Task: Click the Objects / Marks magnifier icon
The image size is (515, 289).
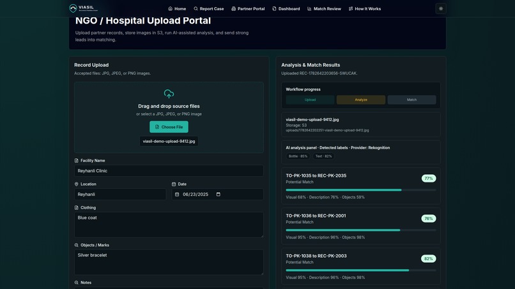Action: pyautogui.click(x=77, y=246)
